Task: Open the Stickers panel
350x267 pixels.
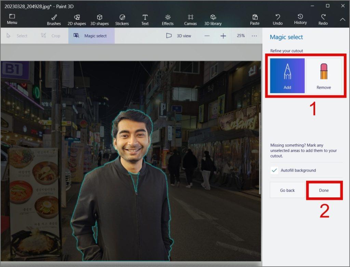Action: click(122, 20)
